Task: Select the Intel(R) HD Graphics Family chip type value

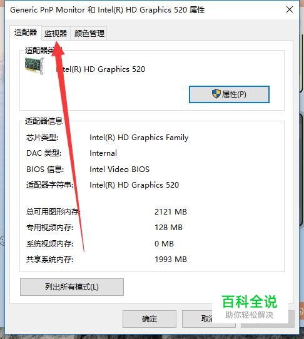Action: pos(139,138)
